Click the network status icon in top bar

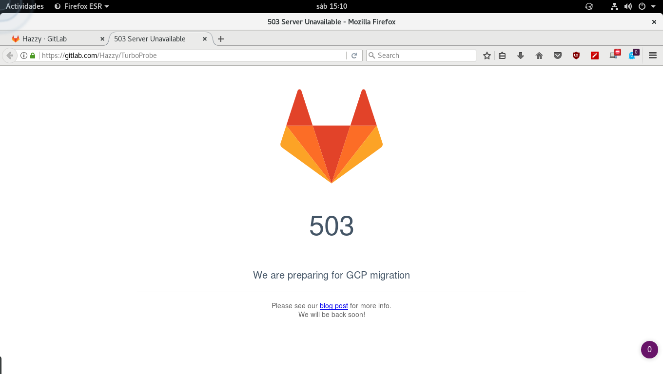(614, 6)
